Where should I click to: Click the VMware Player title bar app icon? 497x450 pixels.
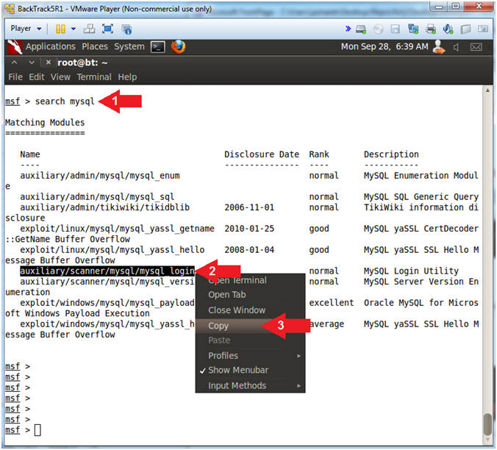tap(10, 9)
